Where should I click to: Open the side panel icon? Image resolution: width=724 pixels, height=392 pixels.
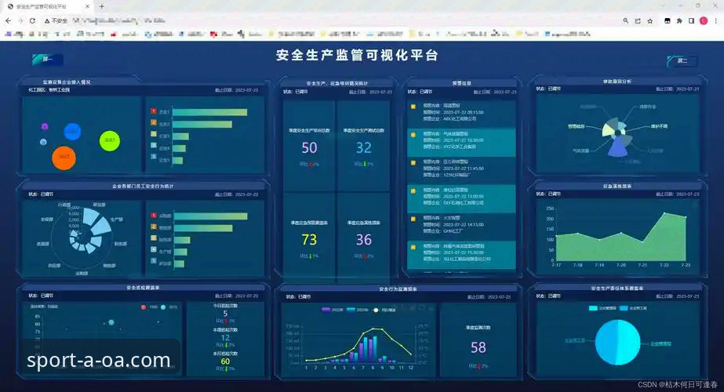[x=691, y=21]
